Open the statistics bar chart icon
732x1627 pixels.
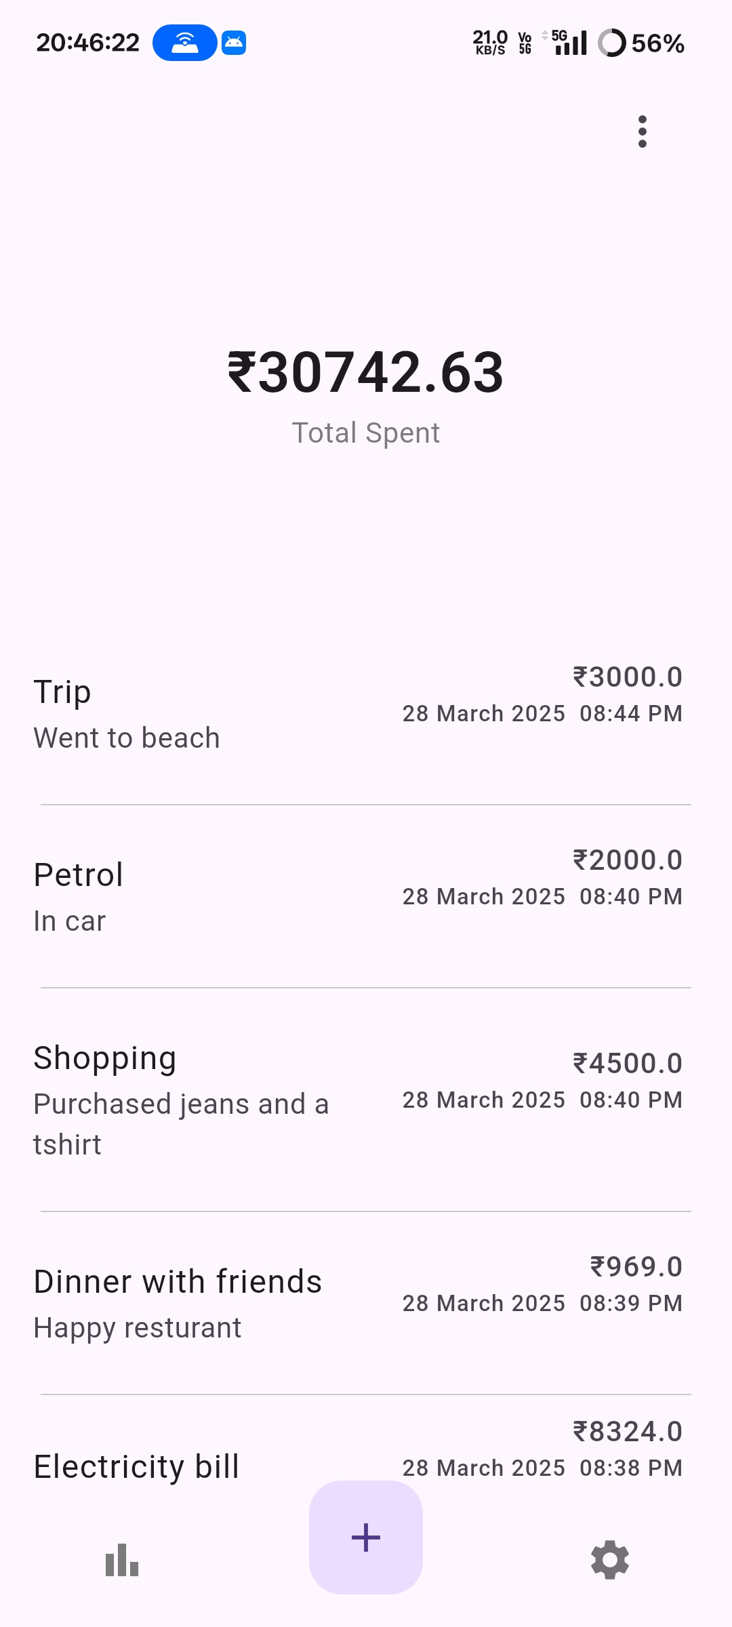coord(122,1560)
